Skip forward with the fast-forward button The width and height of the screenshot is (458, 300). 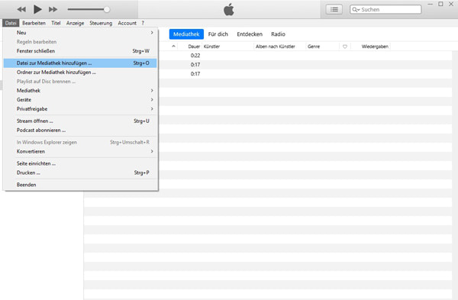tap(53, 9)
